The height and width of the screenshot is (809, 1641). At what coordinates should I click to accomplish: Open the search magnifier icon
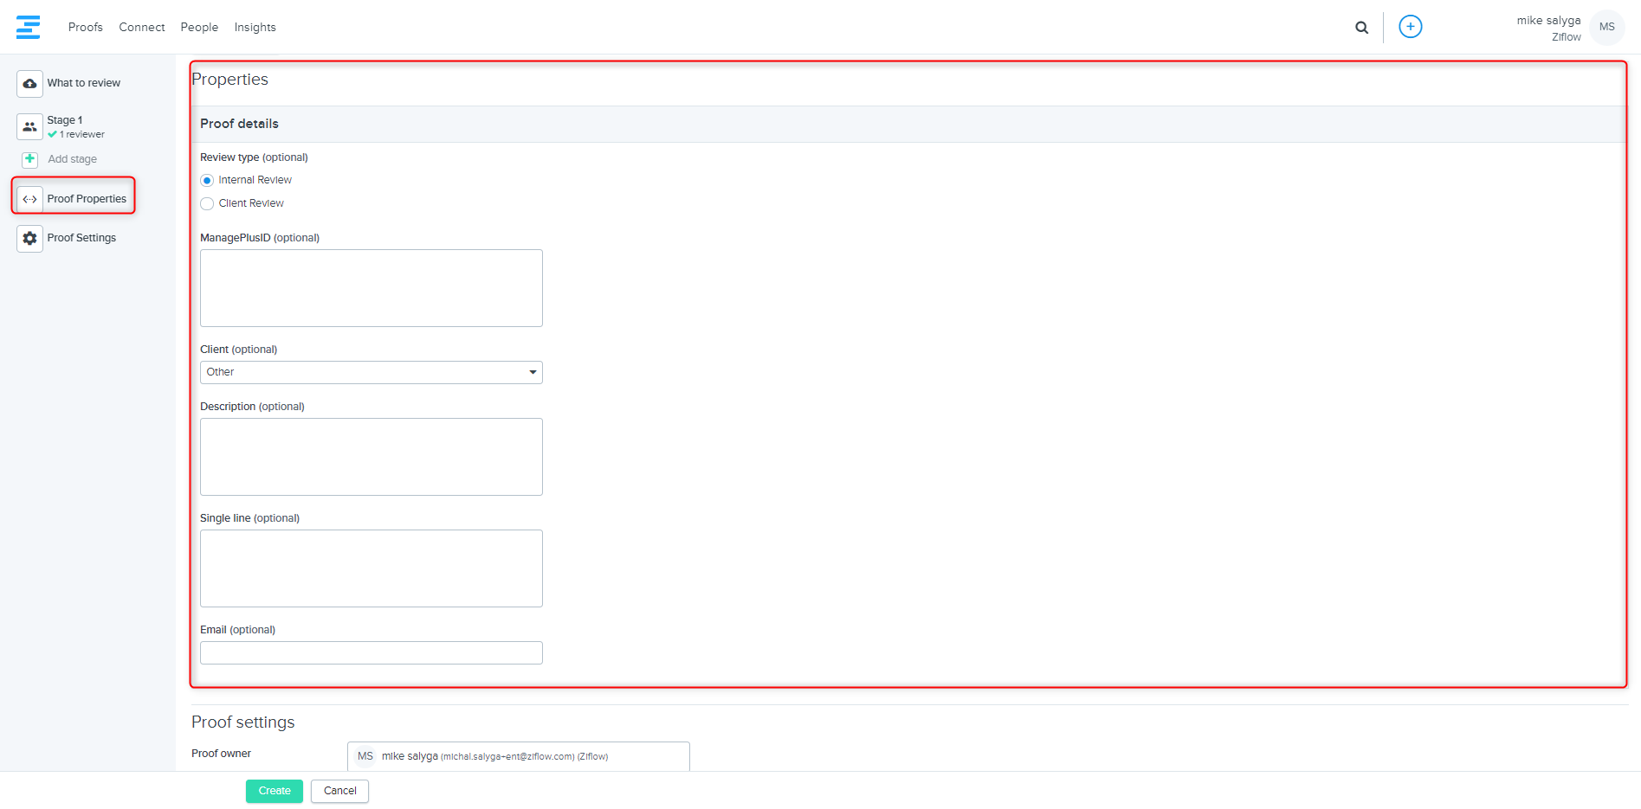click(x=1361, y=28)
